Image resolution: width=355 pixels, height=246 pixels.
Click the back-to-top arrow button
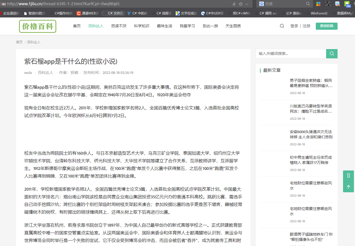(348, 187)
